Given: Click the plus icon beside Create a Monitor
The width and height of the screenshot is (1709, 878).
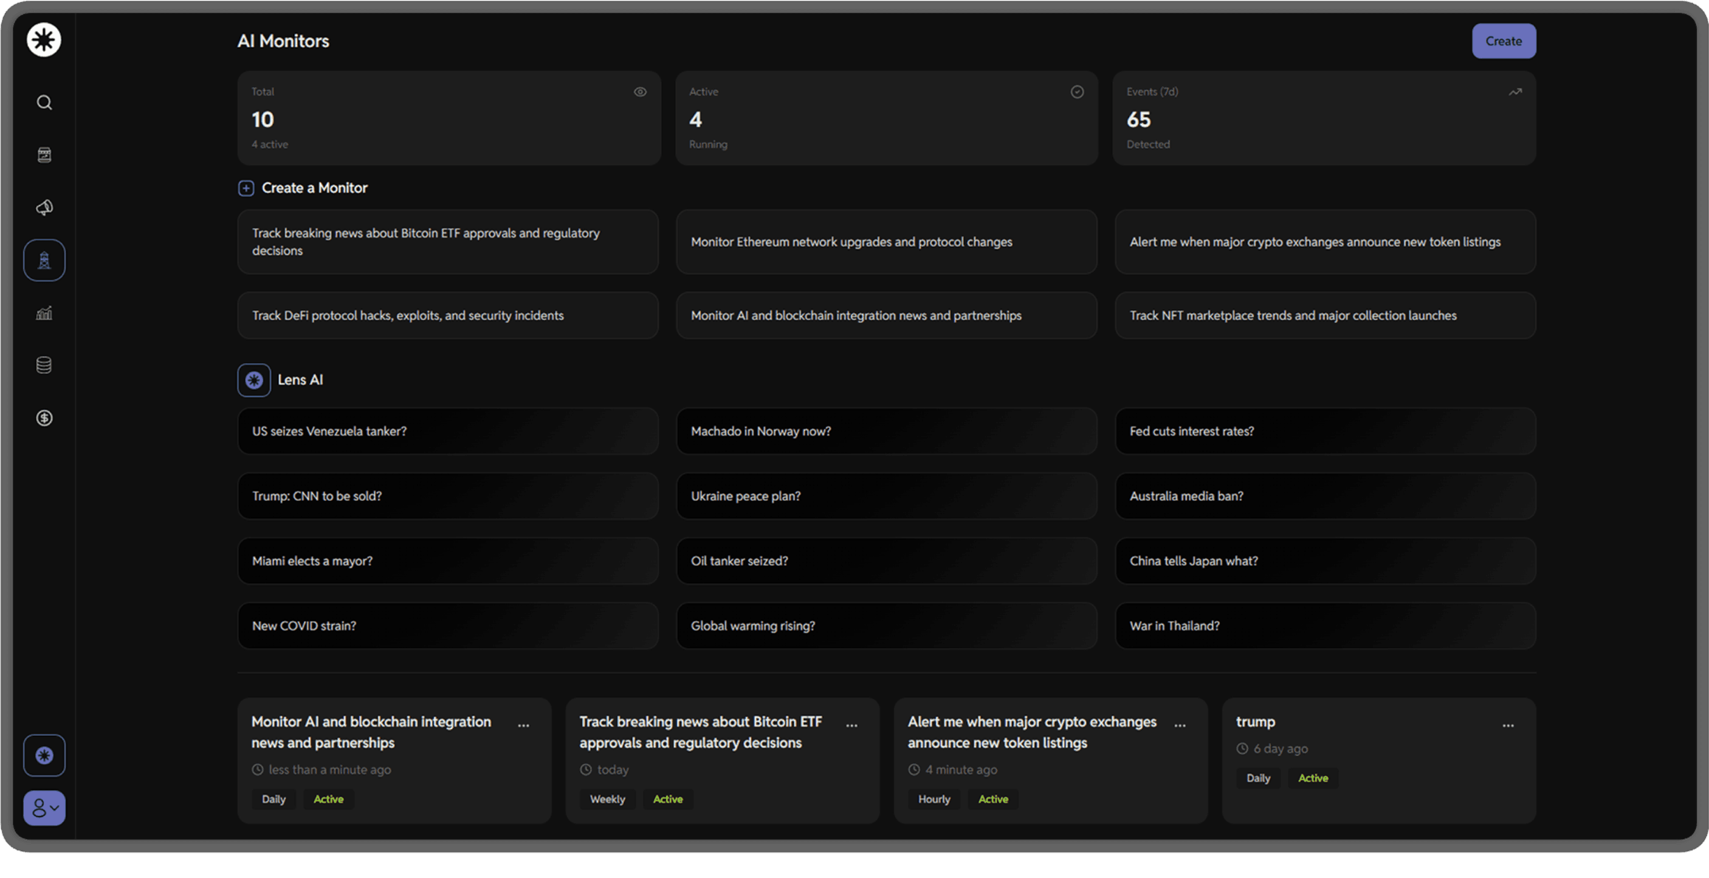Looking at the screenshot, I should click(246, 188).
